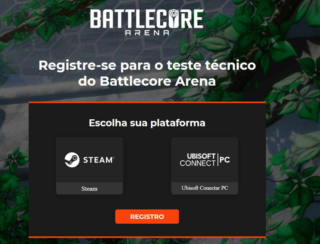The height and width of the screenshot is (244, 320).
Task: Choose the Ubisoft Conectar PC platform card
Action: click(x=205, y=166)
